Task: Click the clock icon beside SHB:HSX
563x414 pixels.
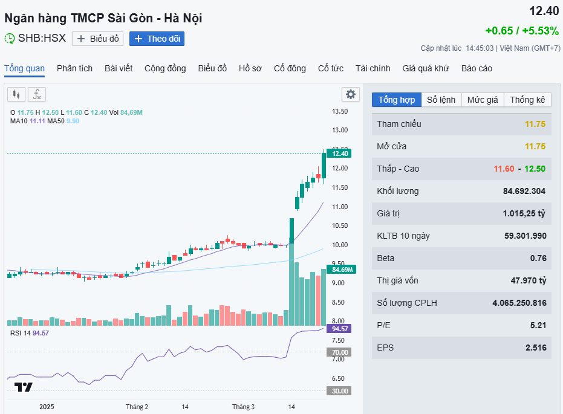Action: (10, 39)
